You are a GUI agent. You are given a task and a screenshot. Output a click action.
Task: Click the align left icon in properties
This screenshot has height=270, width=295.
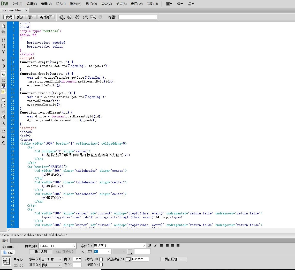pyautogui.click(x=161, y=245)
